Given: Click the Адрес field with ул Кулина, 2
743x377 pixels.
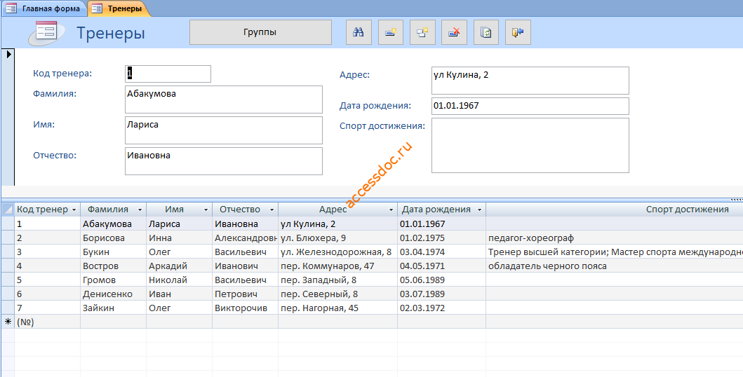Looking at the screenshot, I should pos(530,81).
